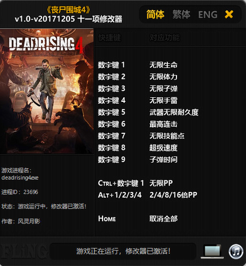246x266 pixels.
Task: Click the Dead Rising 4 cover image
Action: (47, 91)
